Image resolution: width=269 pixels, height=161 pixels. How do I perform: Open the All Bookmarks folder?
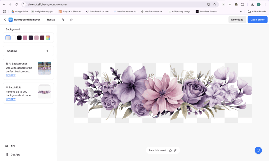257,12
